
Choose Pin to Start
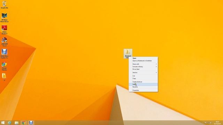point(143,69)
